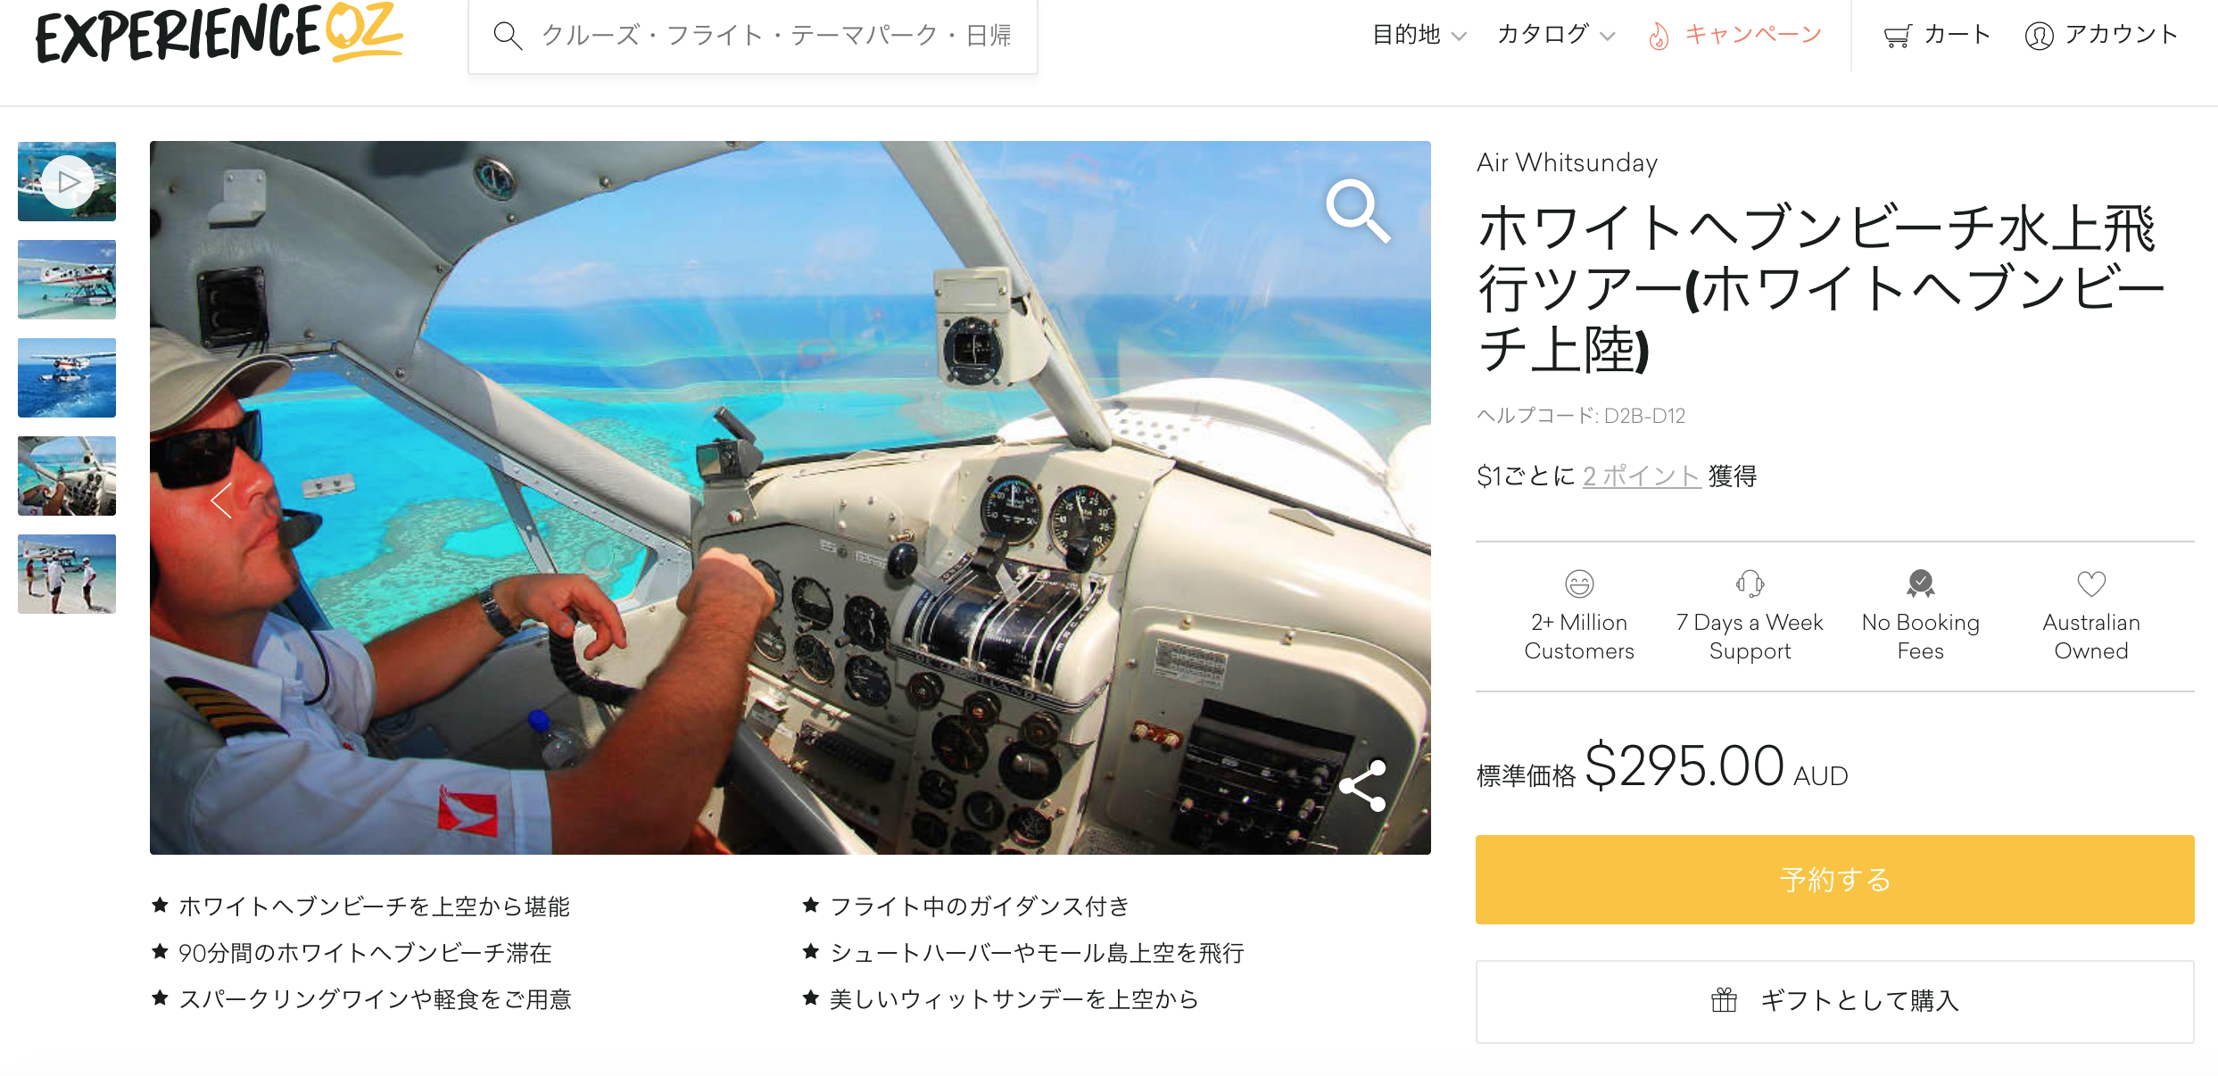Click the magnifier zoom icon on photo

click(1357, 211)
